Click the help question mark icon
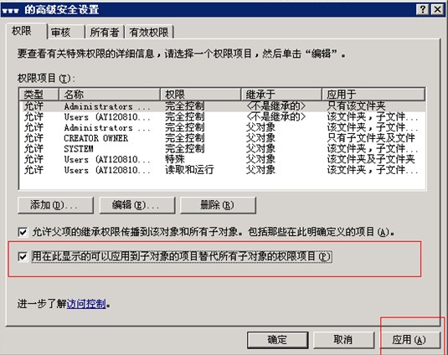Screen dimensions: 448x355 point(423,10)
